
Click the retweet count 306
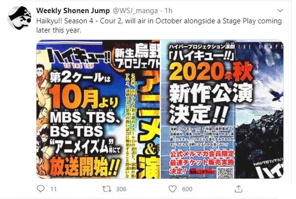pos(121,189)
